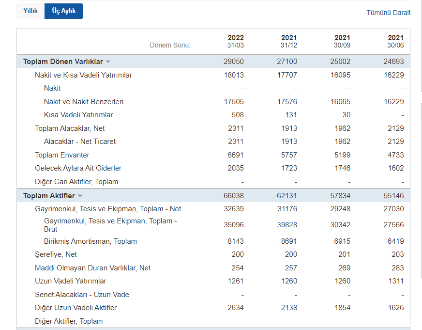
Task: Click the Birikmiş Amortisman, Toplam row
Action: pos(90,241)
